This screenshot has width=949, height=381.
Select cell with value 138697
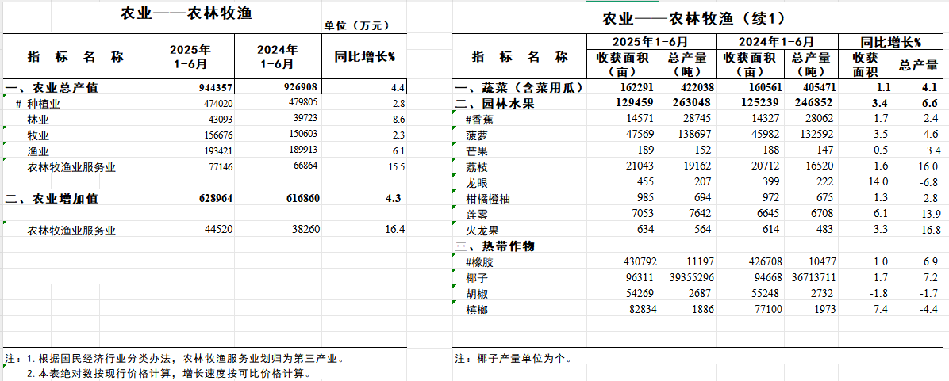coord(696,135)
